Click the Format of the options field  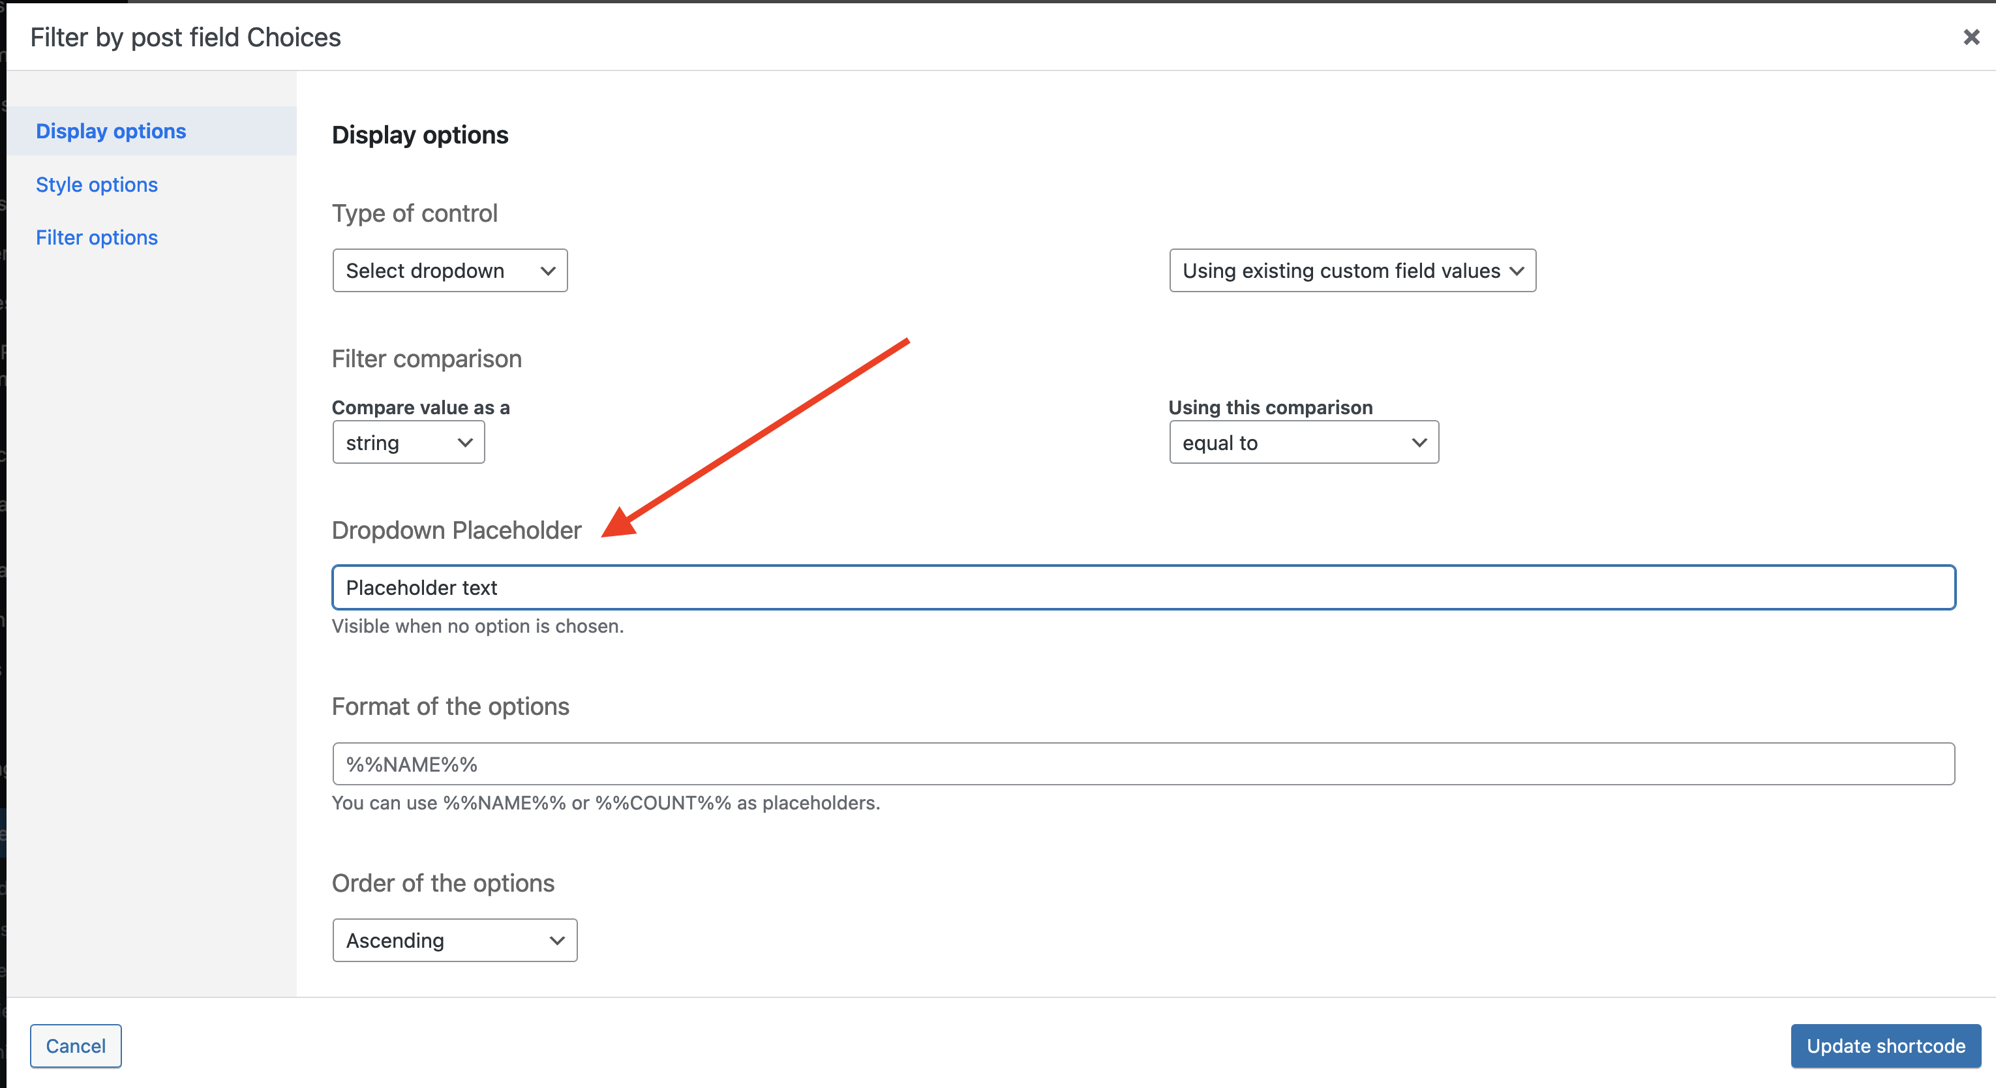point(1143,764)
